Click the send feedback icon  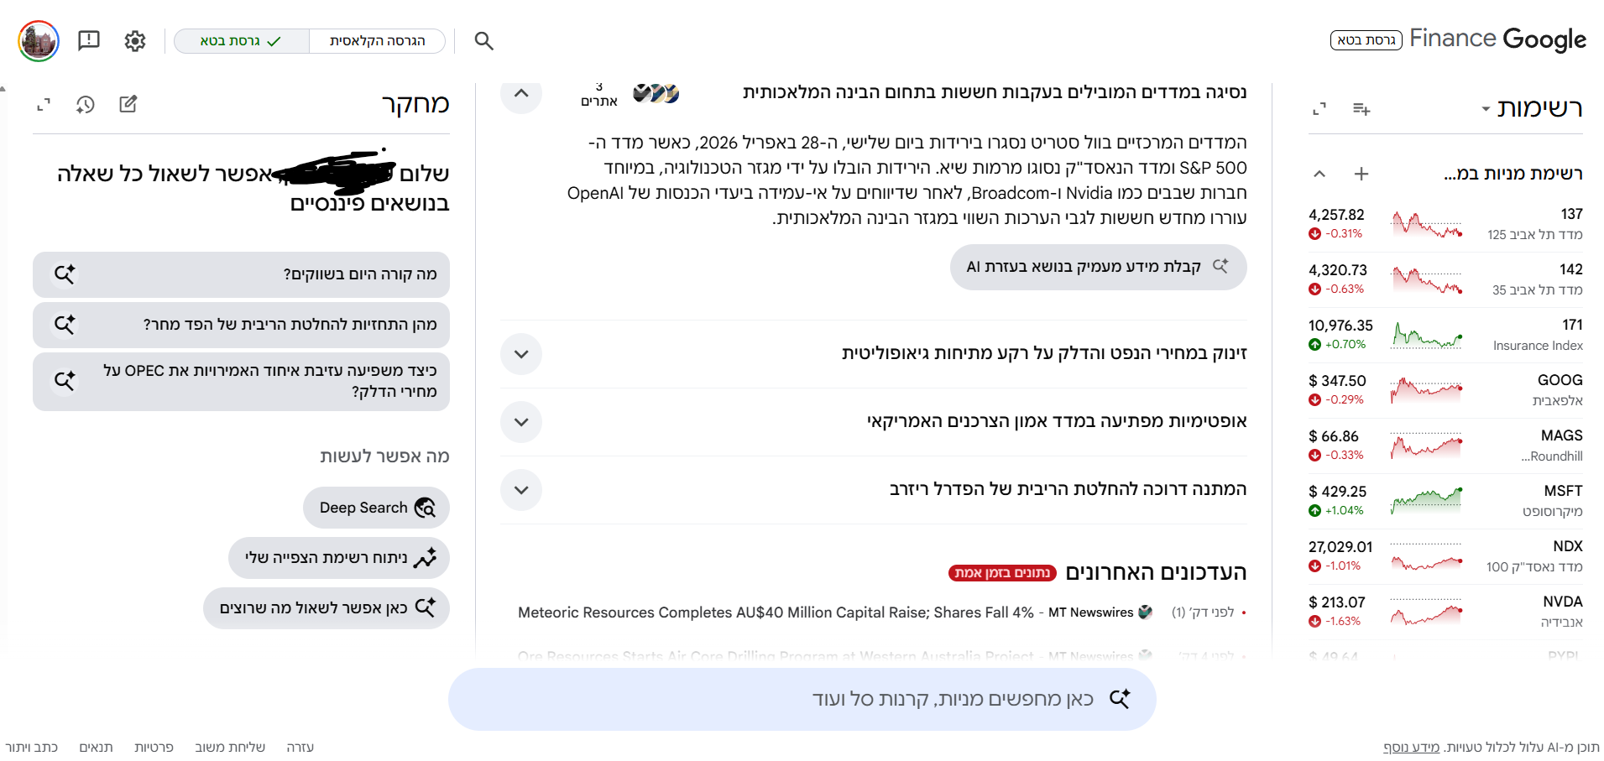coord(89,40)
